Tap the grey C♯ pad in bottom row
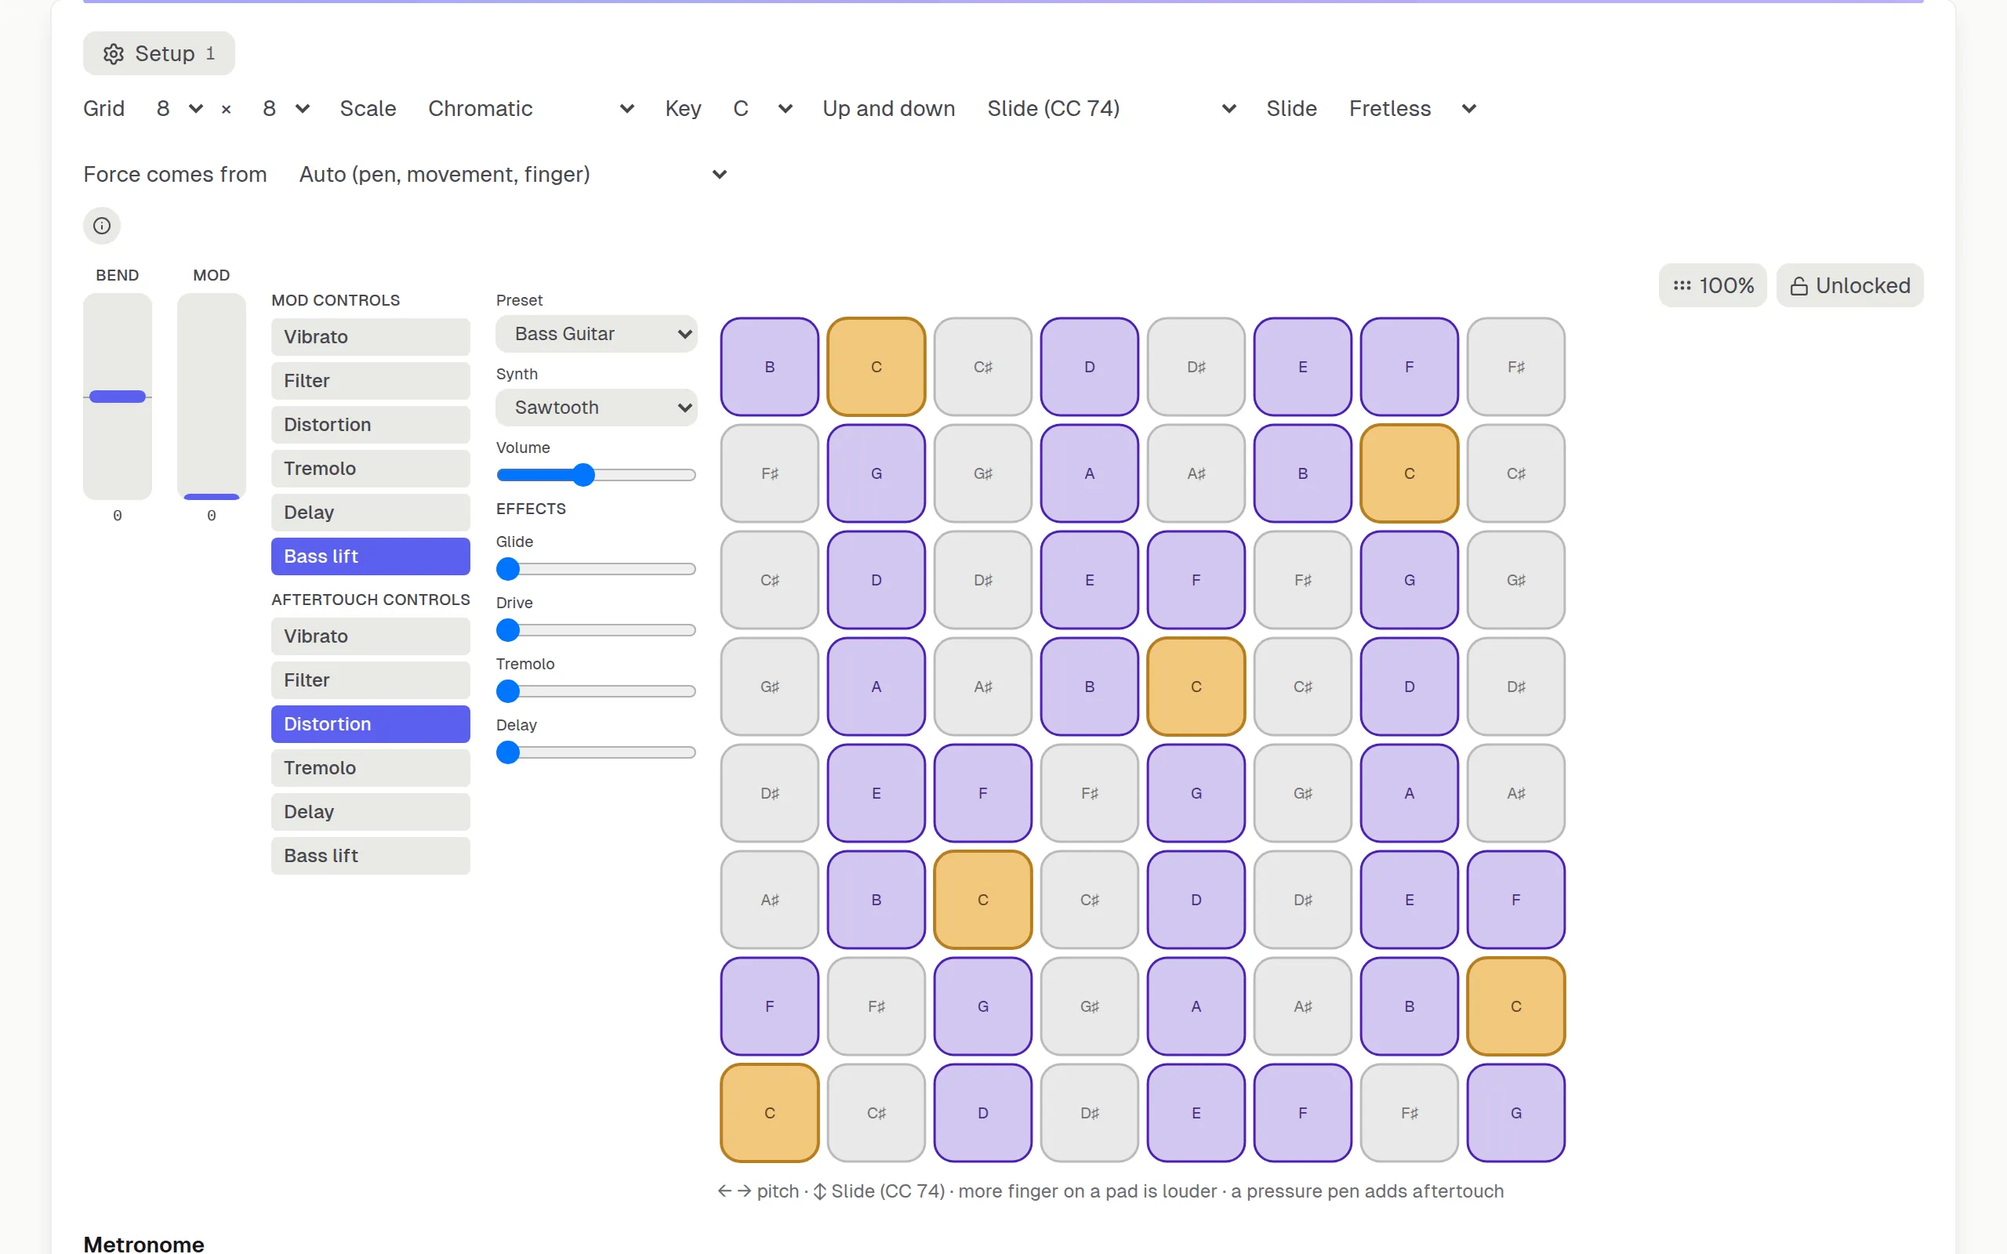Viewport: 2007px width, 1254px height. click(x=876, y=1113)
